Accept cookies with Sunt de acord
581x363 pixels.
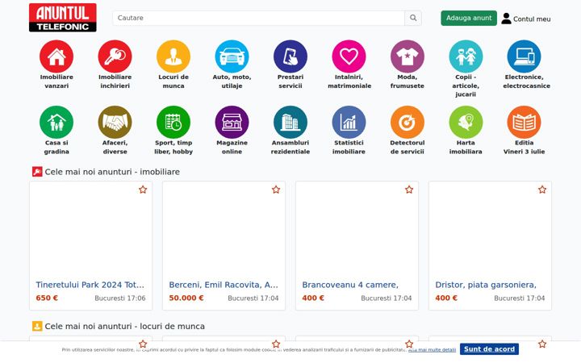pos(489,349)
